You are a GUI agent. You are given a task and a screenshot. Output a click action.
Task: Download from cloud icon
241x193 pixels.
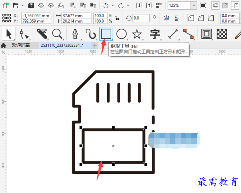pyautogui.click(x=41, y=6)
